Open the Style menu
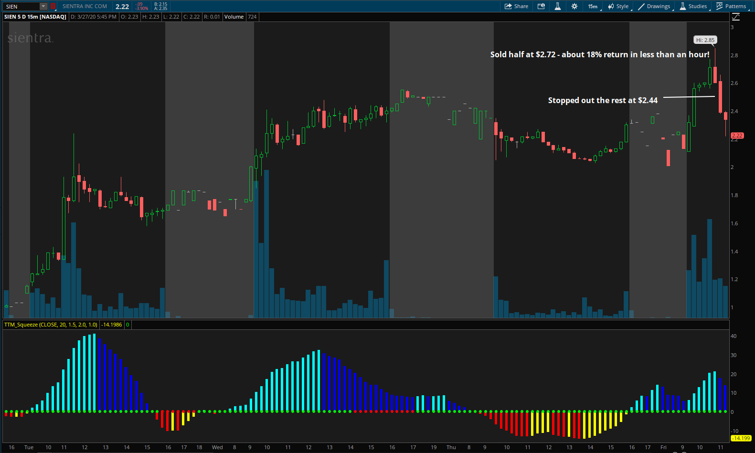Image resolution: width=755 pixels, height=453 pixels. pos(618,6)
